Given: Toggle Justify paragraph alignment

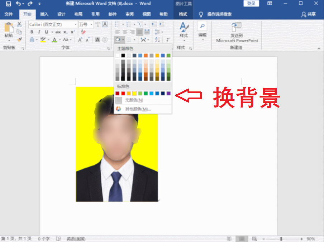Looking at the screenshot, I should coord(140,32).
